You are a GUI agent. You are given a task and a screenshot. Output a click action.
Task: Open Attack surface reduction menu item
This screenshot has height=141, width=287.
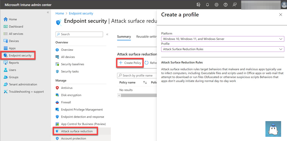[77, 131]
